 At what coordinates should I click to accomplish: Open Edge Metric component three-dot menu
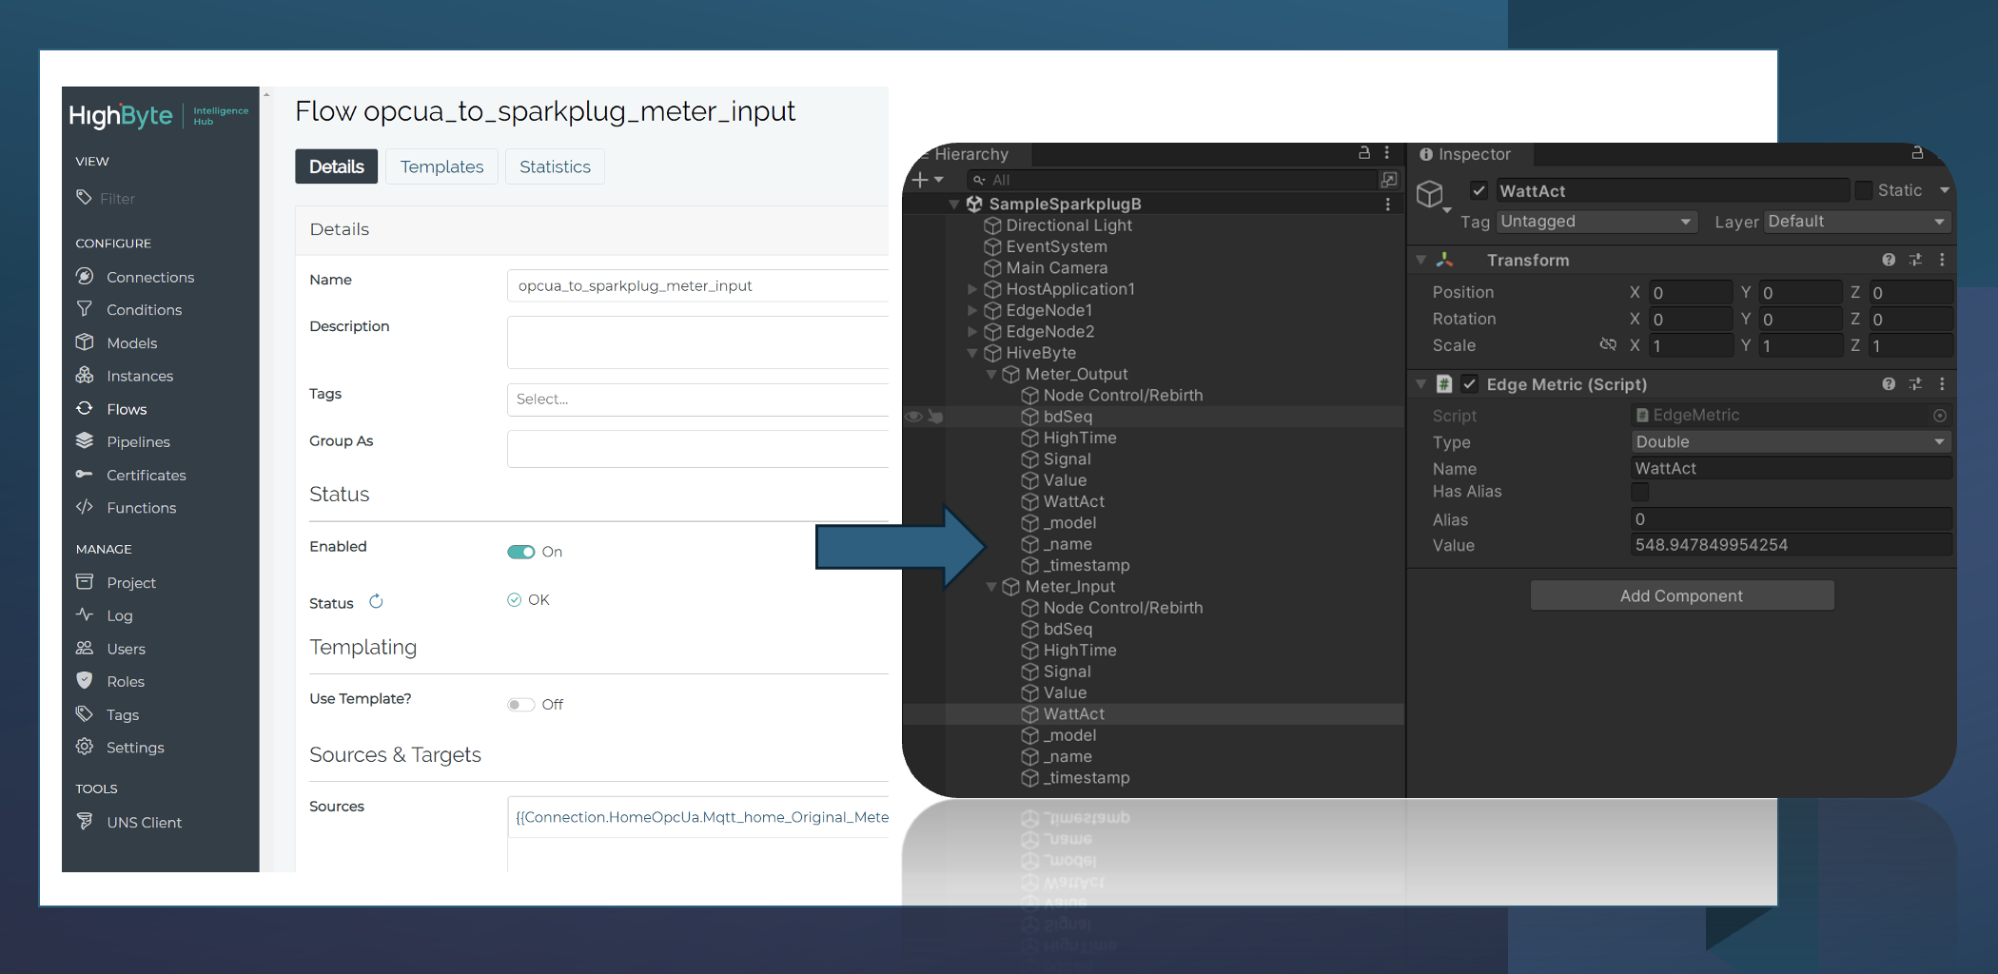tap(1942, 384)
